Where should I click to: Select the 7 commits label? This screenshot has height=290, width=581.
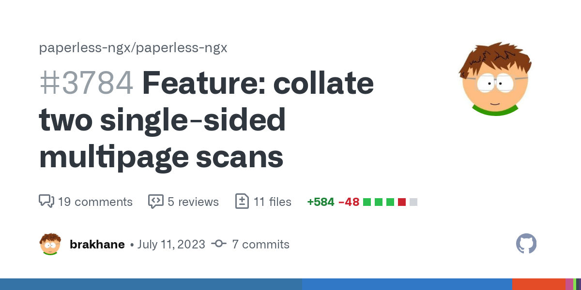(260, 245)
